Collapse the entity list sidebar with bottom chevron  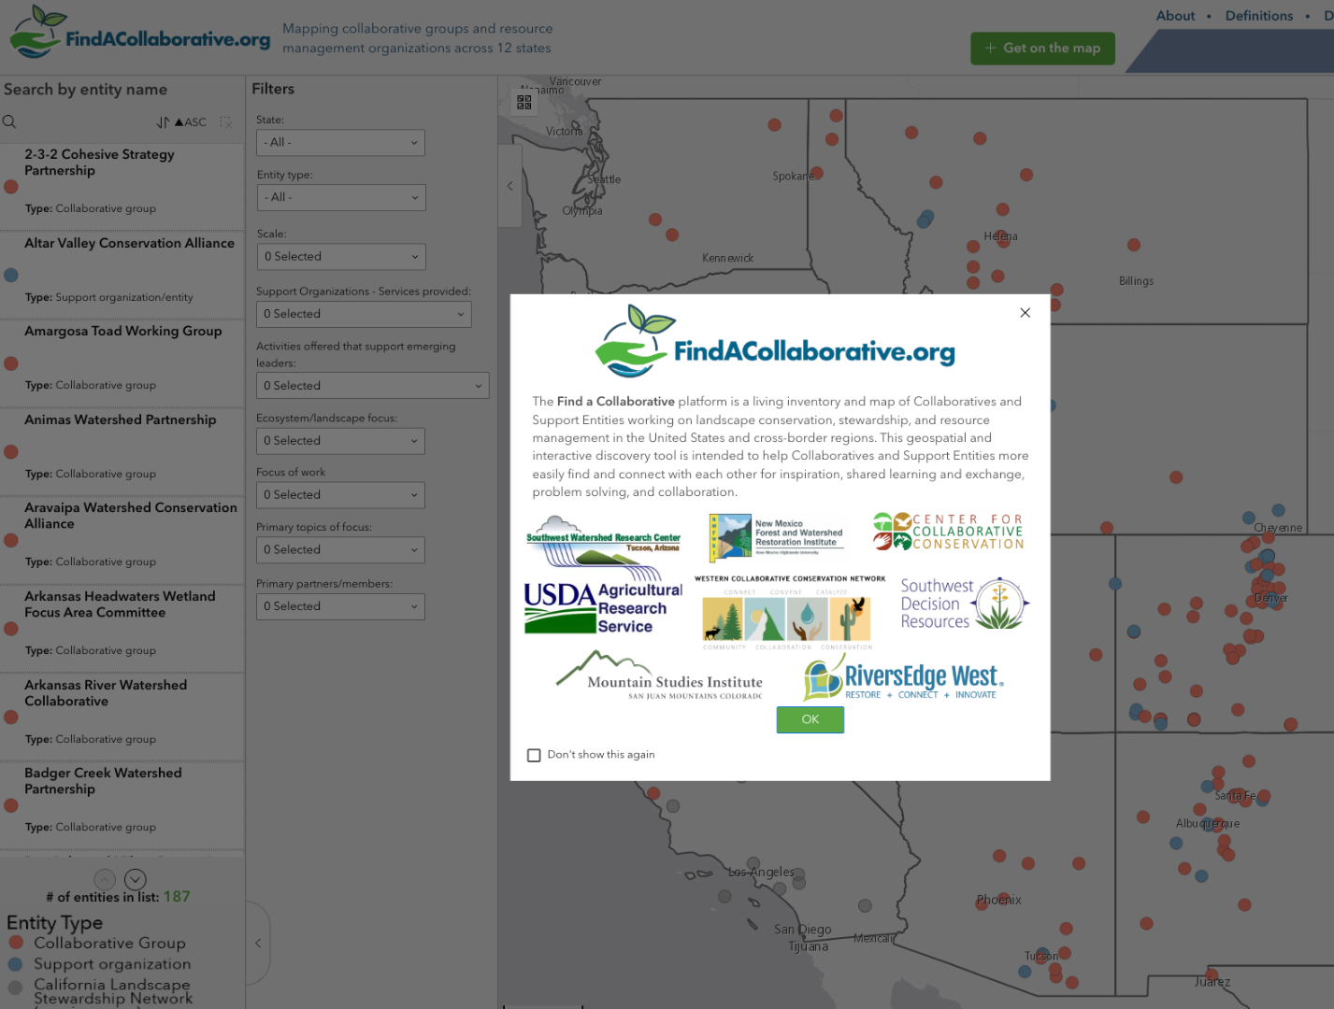pyautogui.click(x=258, y=943)
